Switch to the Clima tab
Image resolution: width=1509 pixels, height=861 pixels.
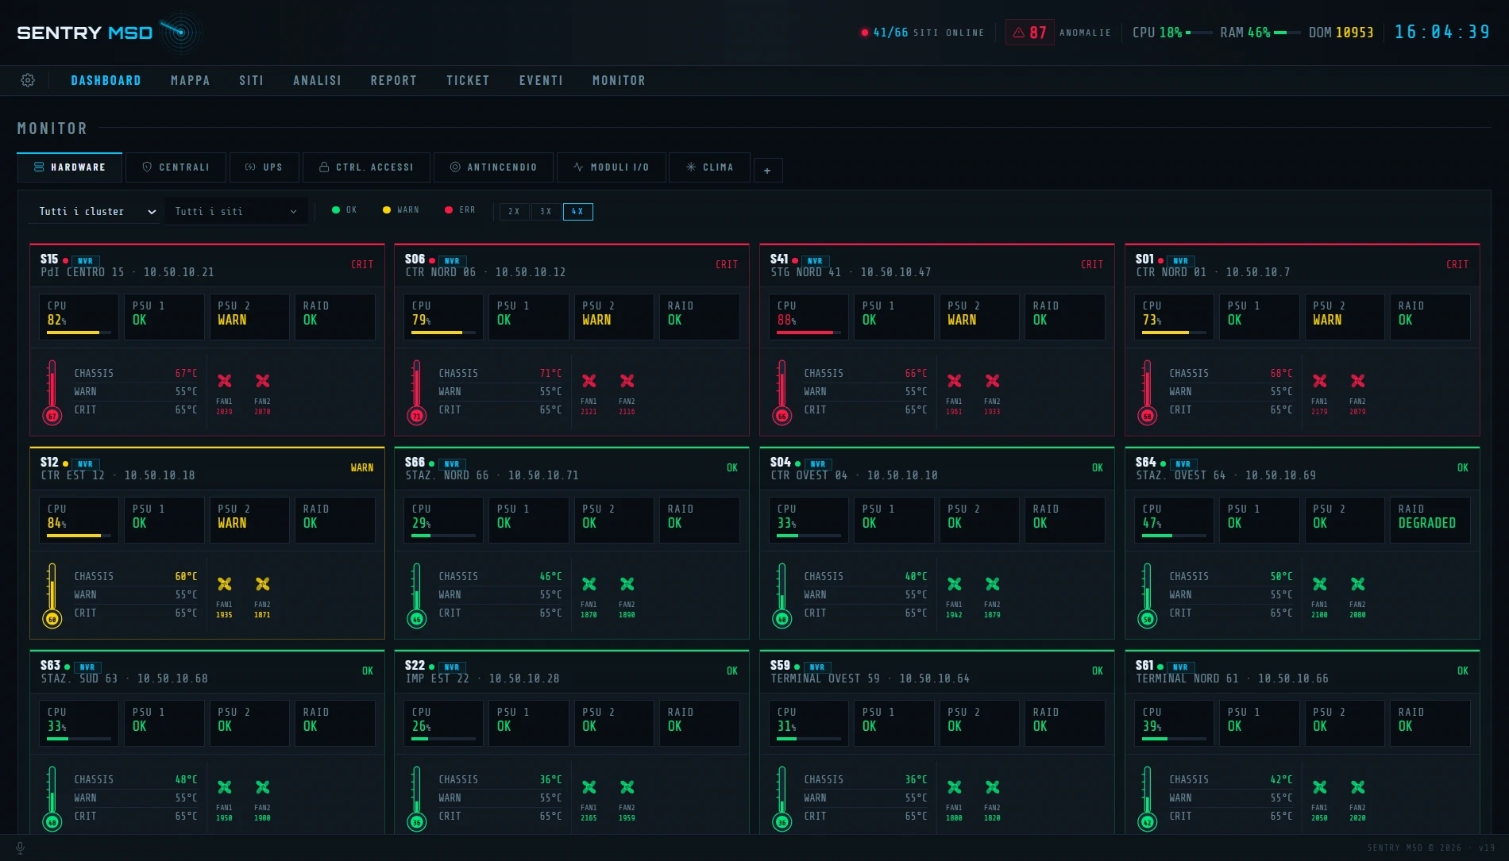(x=710, y=167)
